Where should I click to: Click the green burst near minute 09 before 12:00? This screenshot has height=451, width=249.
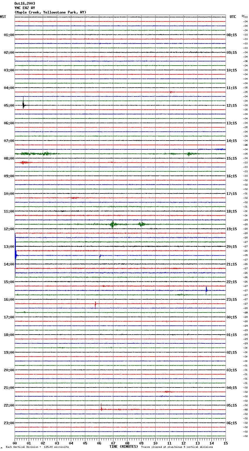142,224
